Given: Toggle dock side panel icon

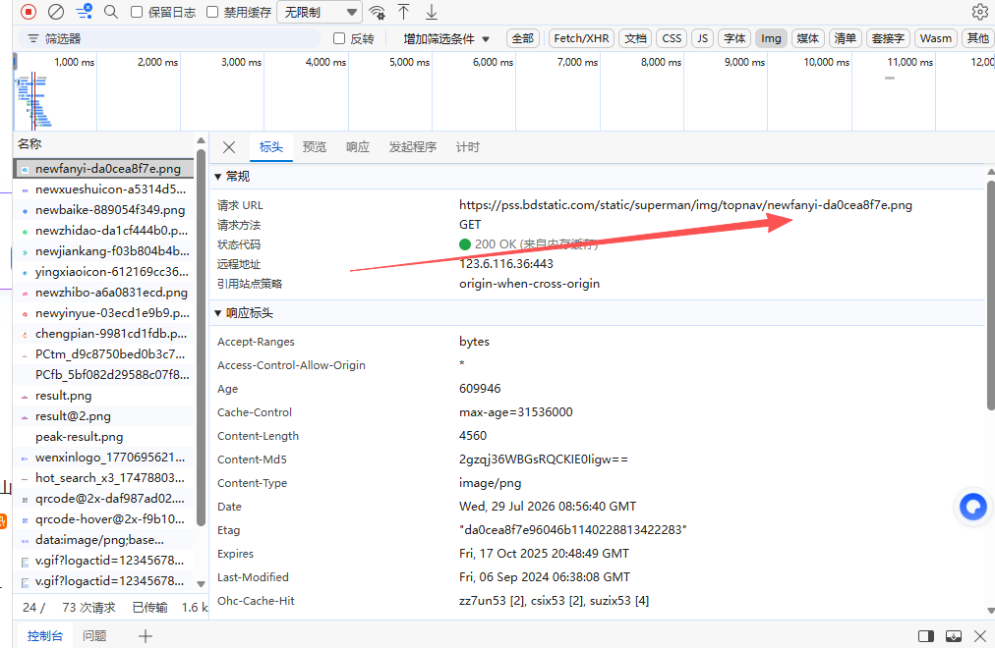Looking at the screenshot, I should pos(926,636).
